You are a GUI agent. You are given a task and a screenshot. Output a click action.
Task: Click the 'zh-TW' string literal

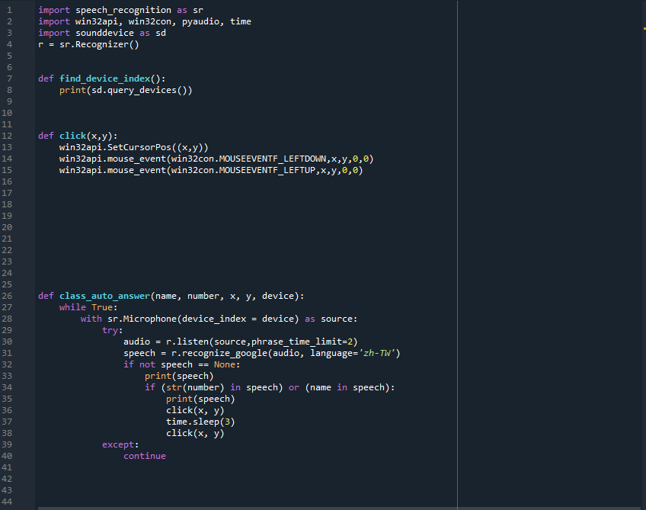(377, 353)
